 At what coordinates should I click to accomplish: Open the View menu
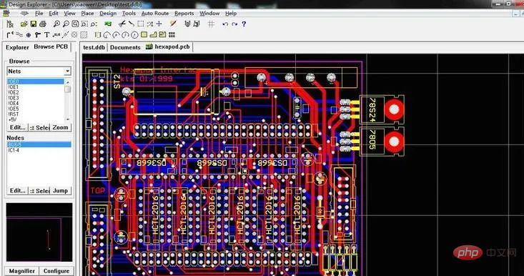70,14
